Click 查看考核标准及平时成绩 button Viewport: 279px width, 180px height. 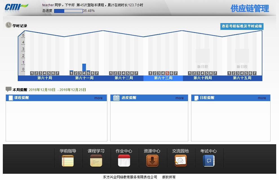pos(242,26)
